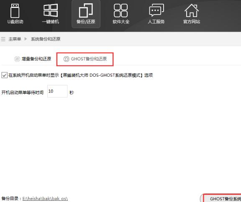The width and height of the screenshot is (241, 202).
Task: Open the 一键装机 one-click install section
Action: (x=51, y=14)
